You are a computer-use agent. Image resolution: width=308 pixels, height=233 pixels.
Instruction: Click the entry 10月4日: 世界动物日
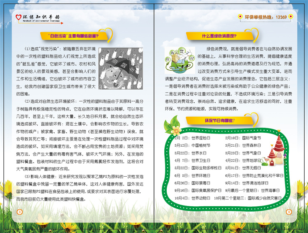tap(192, 198)
